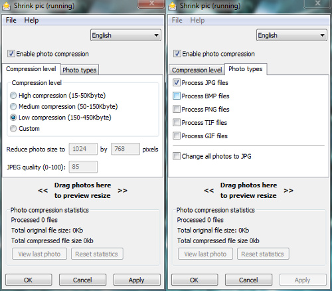Click the Shrink pic icon in left window title
Viewport: 332px width, 291px height.
coord(6,6)
